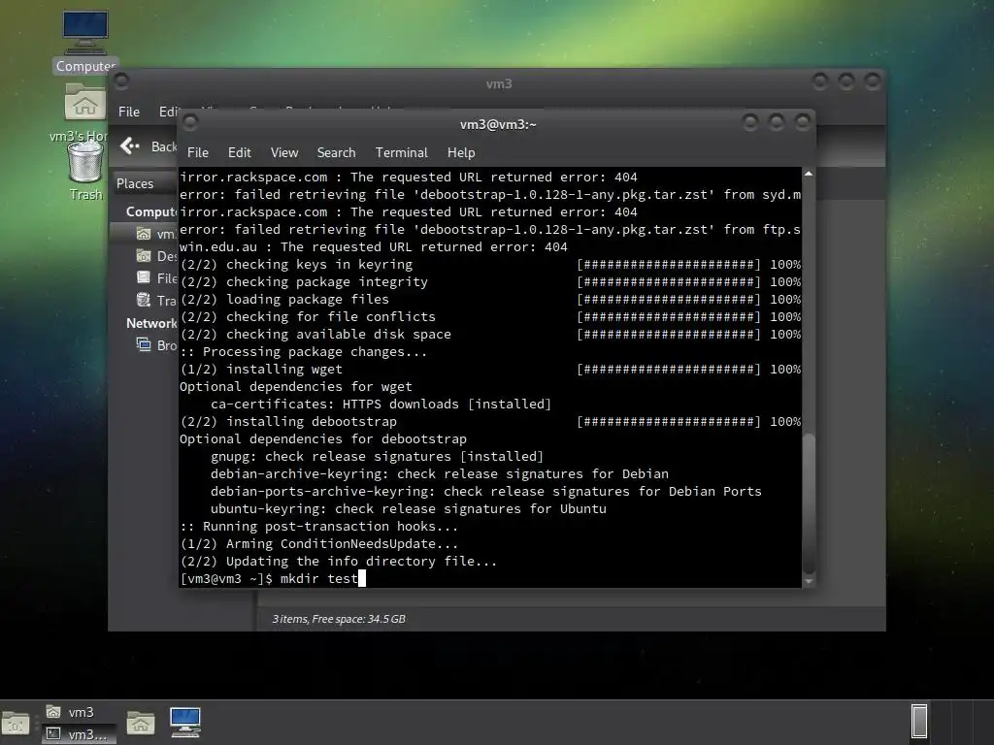Click 'ca-certificates: HTTPS downloads' line
Screen dimensions: 994x745
click(381, 405)
